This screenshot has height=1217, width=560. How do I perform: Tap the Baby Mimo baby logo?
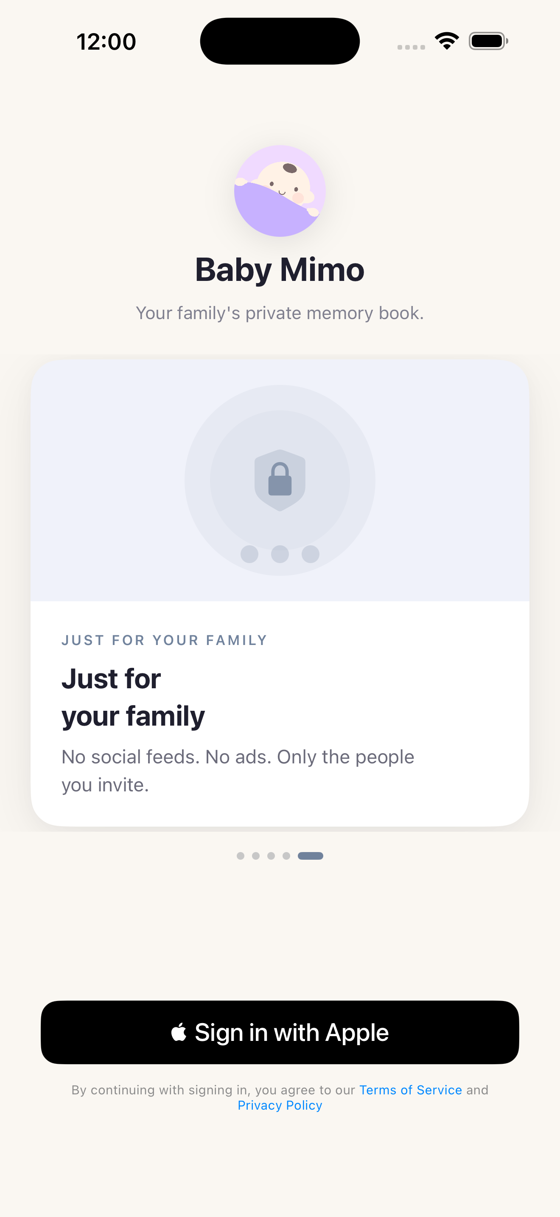[x=280, y=191]
